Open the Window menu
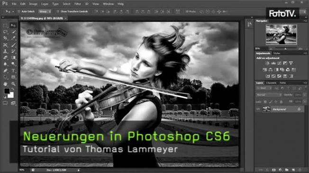 coord(108,4)
